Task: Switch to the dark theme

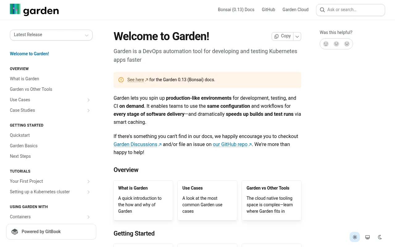Action: [x=380, y=237]
